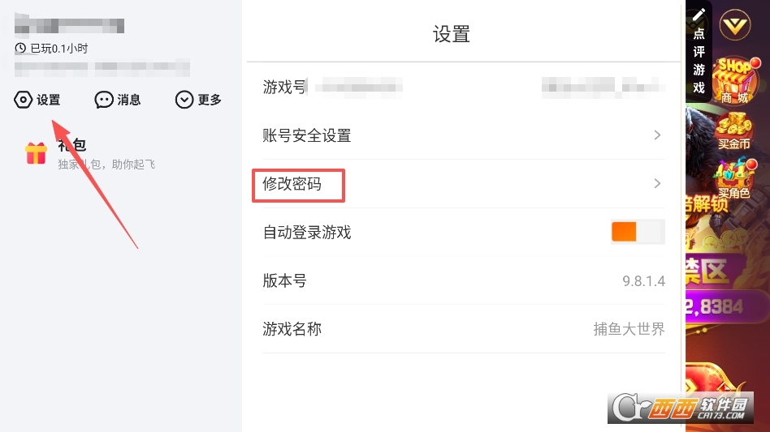Click the 游戏号 account row
Screen dimensions: 770x432
(x=463, y=87)
